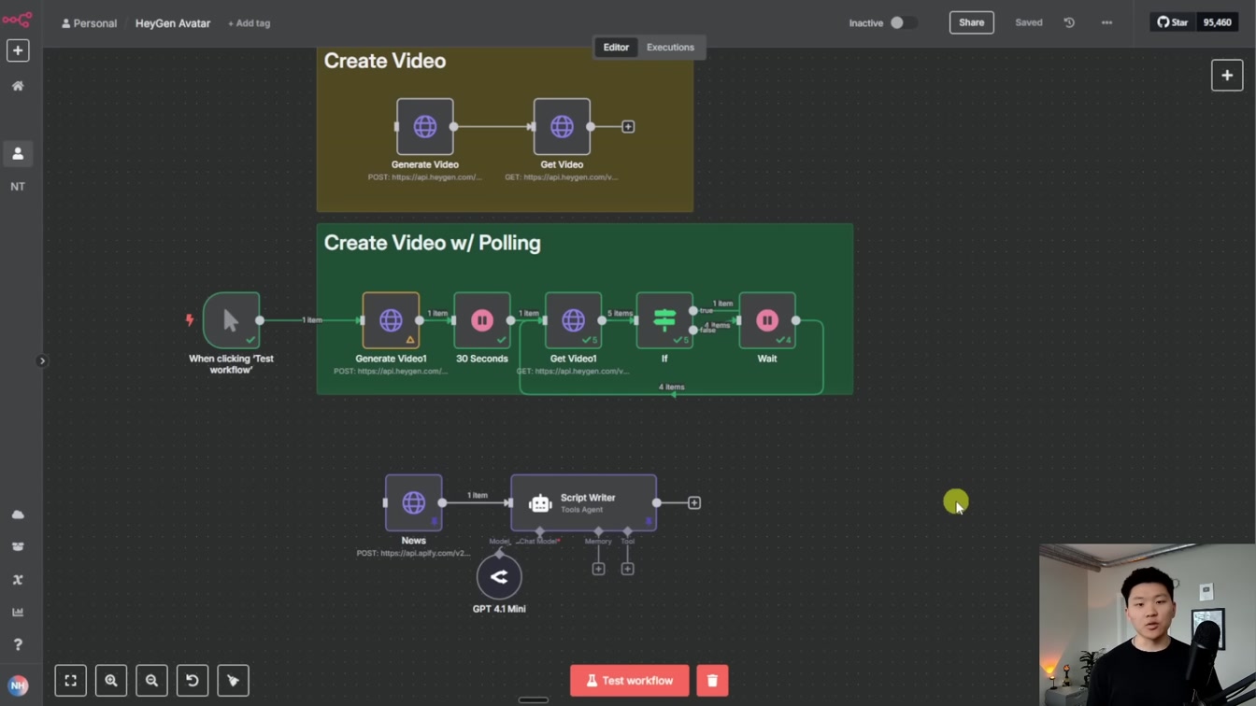The image size is (1256, 706).
Task: Select the Wait node
Action: pos(767,320)
